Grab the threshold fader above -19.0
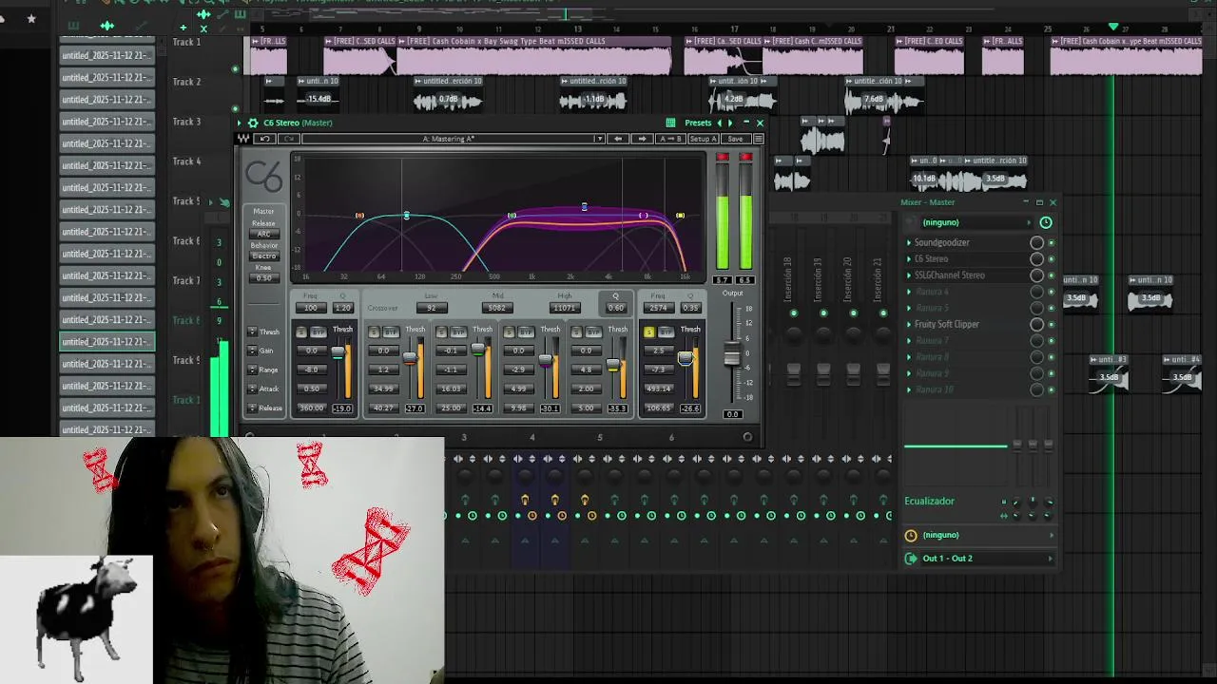 point(338,352)
